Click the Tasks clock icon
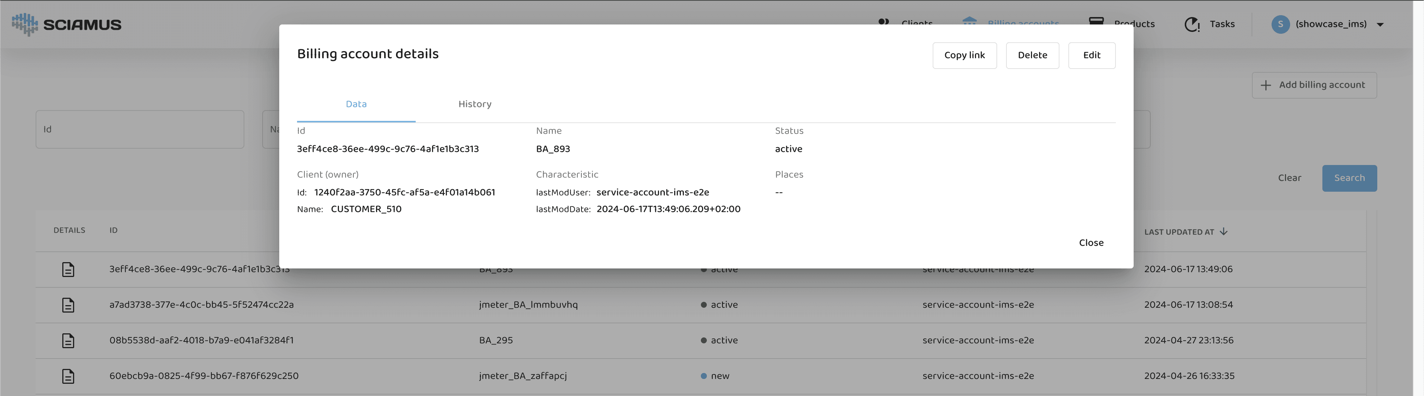Image resolution: width=1424 pixels, height=396 pixels. [1192, 24]
